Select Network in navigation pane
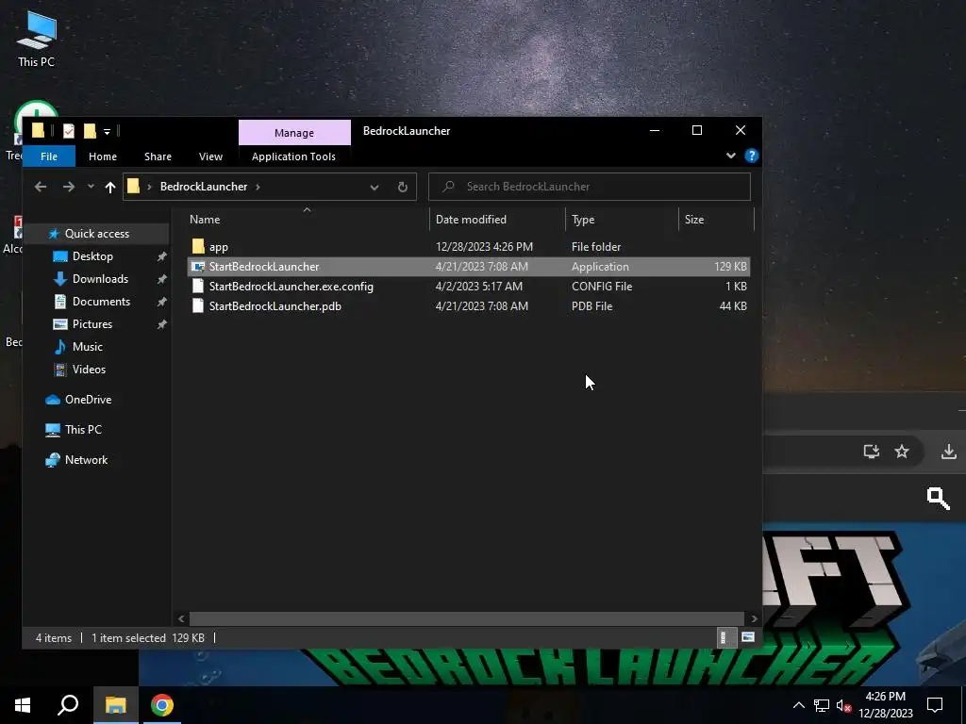Screen dimensions: 966x724 [86, 460]
